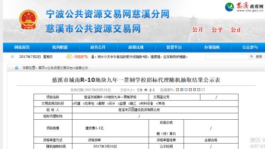Image resolution: width=265 pixels, height=149 pixels.
Task: Open the 信誉平台 menu item
Action: 174,47
